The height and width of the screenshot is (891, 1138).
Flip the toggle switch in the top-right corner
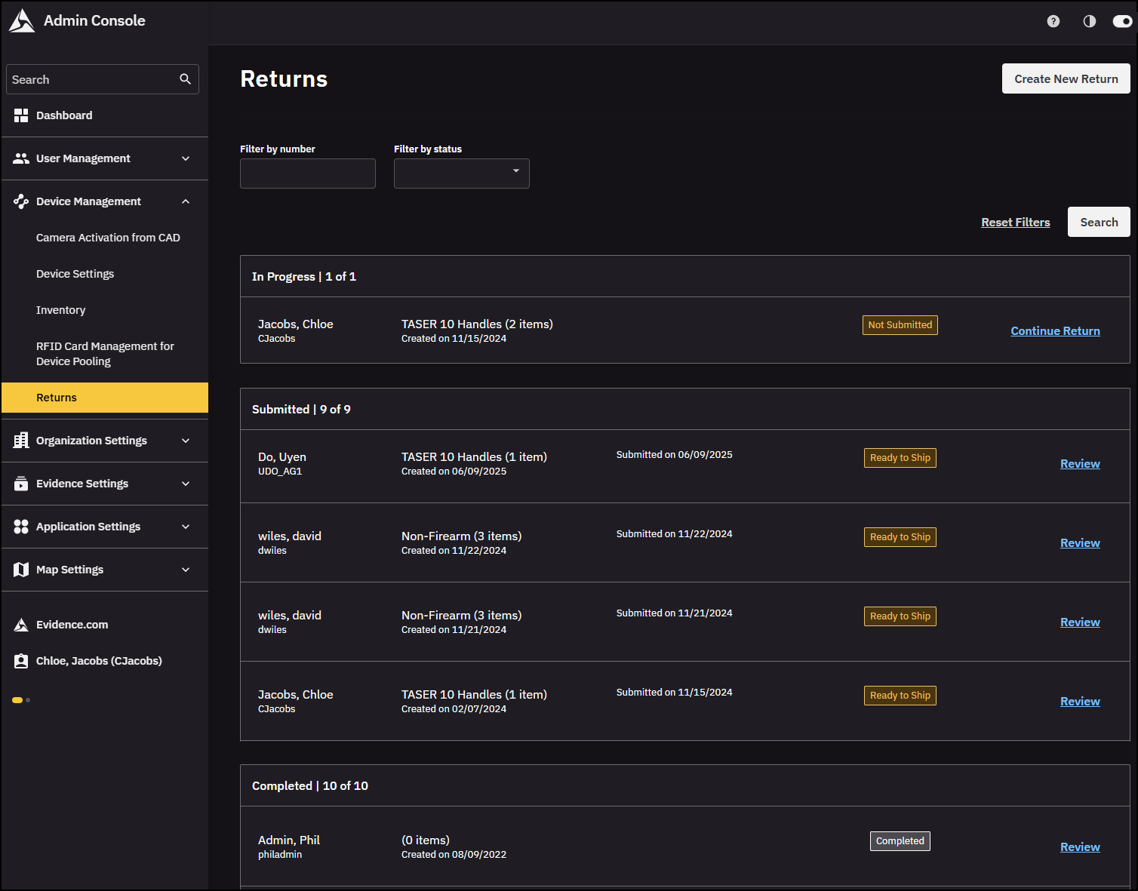coord(1122,21)
